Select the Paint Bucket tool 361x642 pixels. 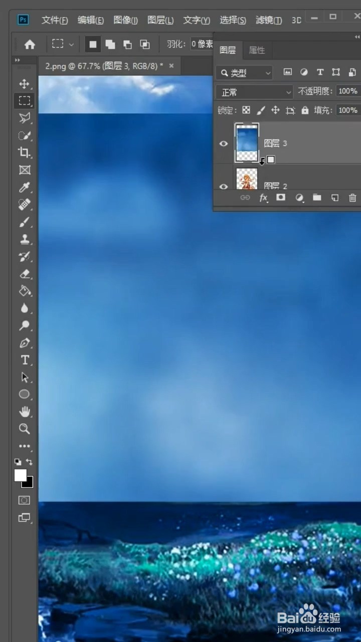click(x=24, y=291)
